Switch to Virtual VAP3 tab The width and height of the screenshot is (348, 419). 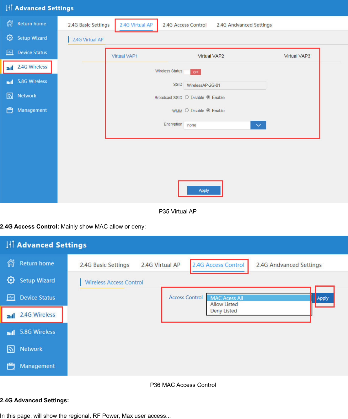point(297,56)
